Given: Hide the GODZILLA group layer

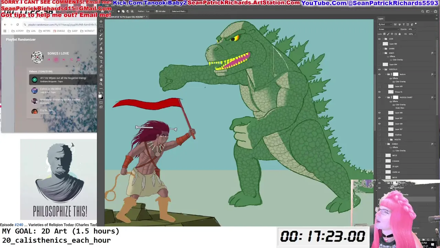Looking at the screenshot, I should (x=379, y=69).
